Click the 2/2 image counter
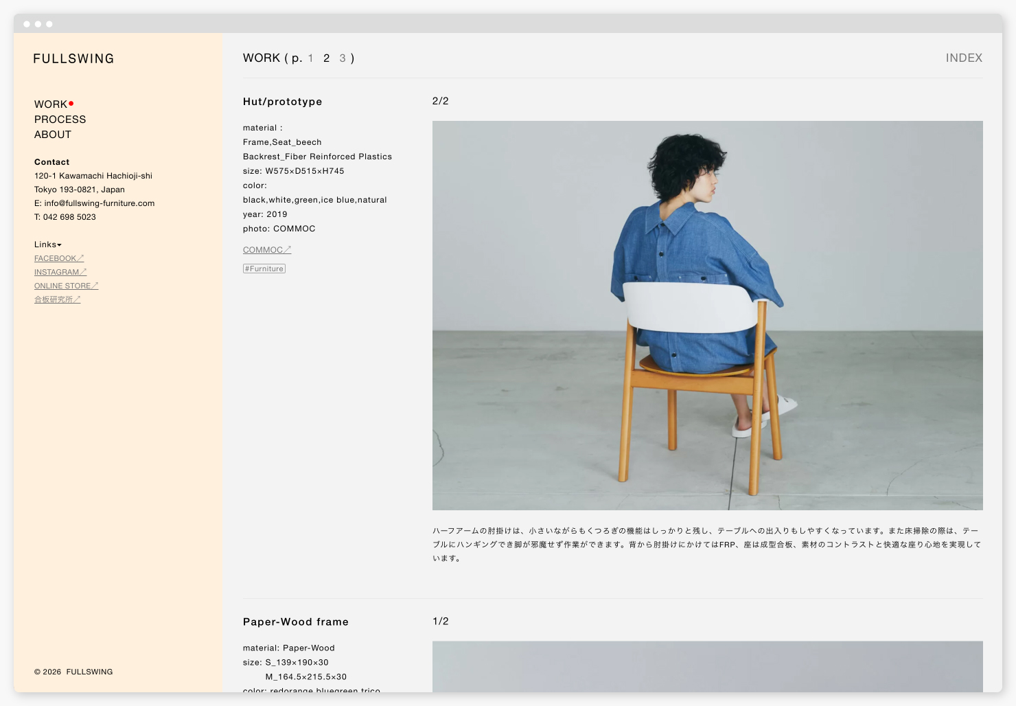 point(441,101)
